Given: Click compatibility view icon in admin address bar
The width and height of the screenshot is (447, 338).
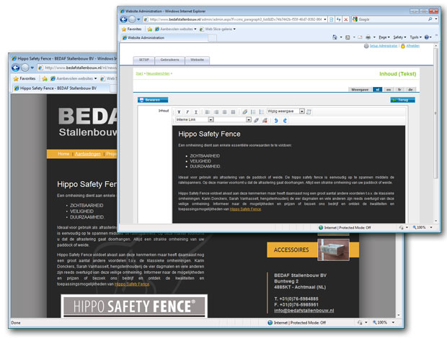Looking at the screenshot, I should tap(331, 19).
